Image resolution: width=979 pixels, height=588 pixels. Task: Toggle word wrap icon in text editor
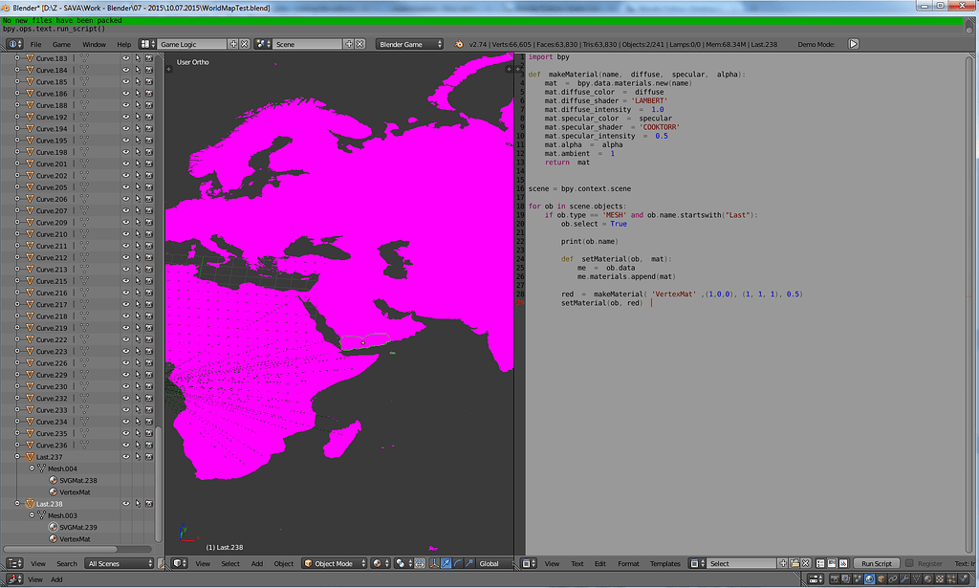point(832,564)
